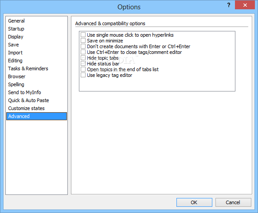Click the help question mark icon
Screen dimensions: 258x213
(x=229, y=5)
